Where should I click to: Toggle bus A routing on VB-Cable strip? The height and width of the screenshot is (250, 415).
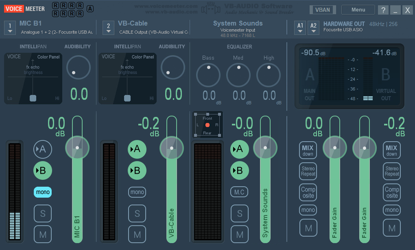click(137, 149)
